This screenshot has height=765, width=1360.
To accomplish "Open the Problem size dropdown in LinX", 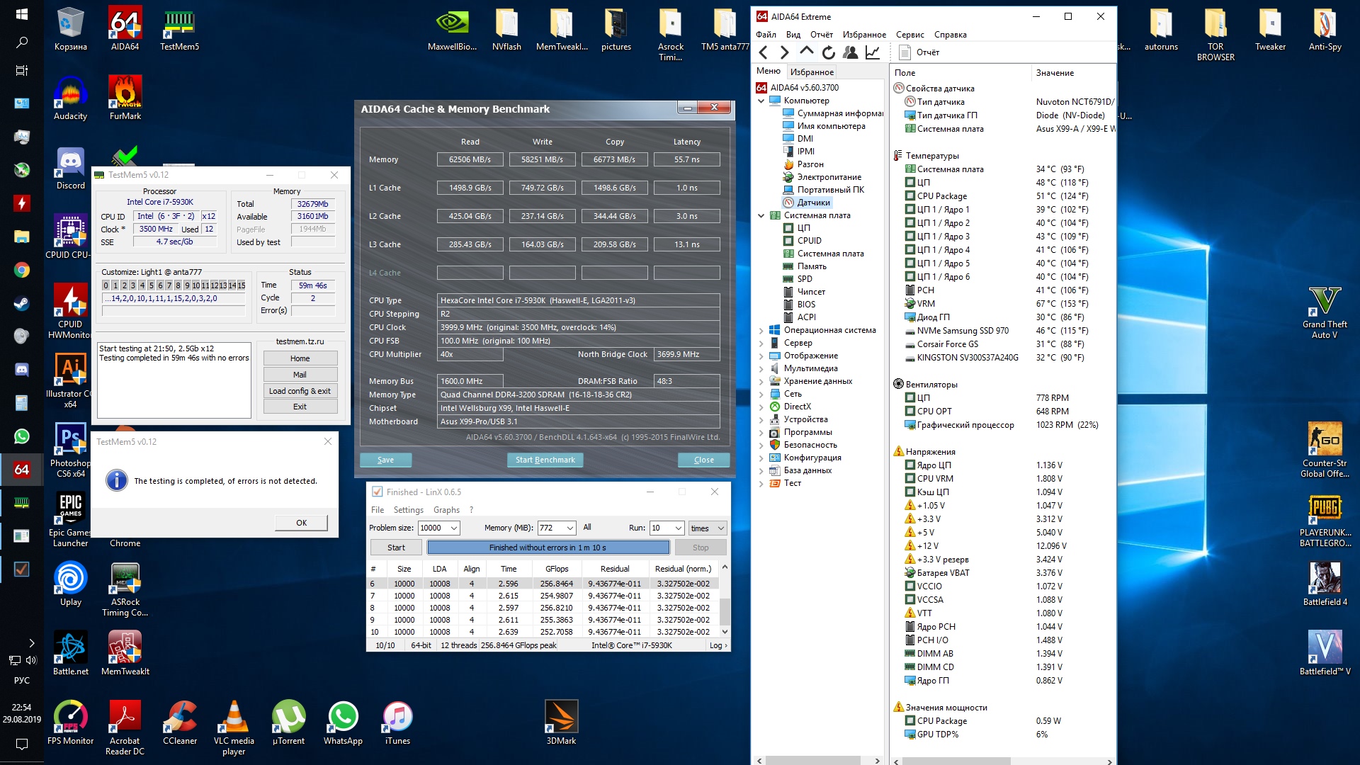I will pyautogui.click(x=453, y=528).
